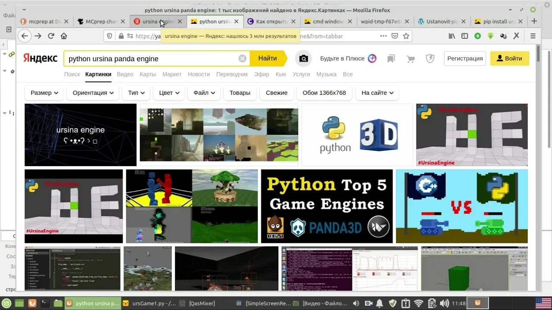The width and height of the screenshot is (552, 310).
Task: Search by image with camera icon
Action: coord(304,59)
